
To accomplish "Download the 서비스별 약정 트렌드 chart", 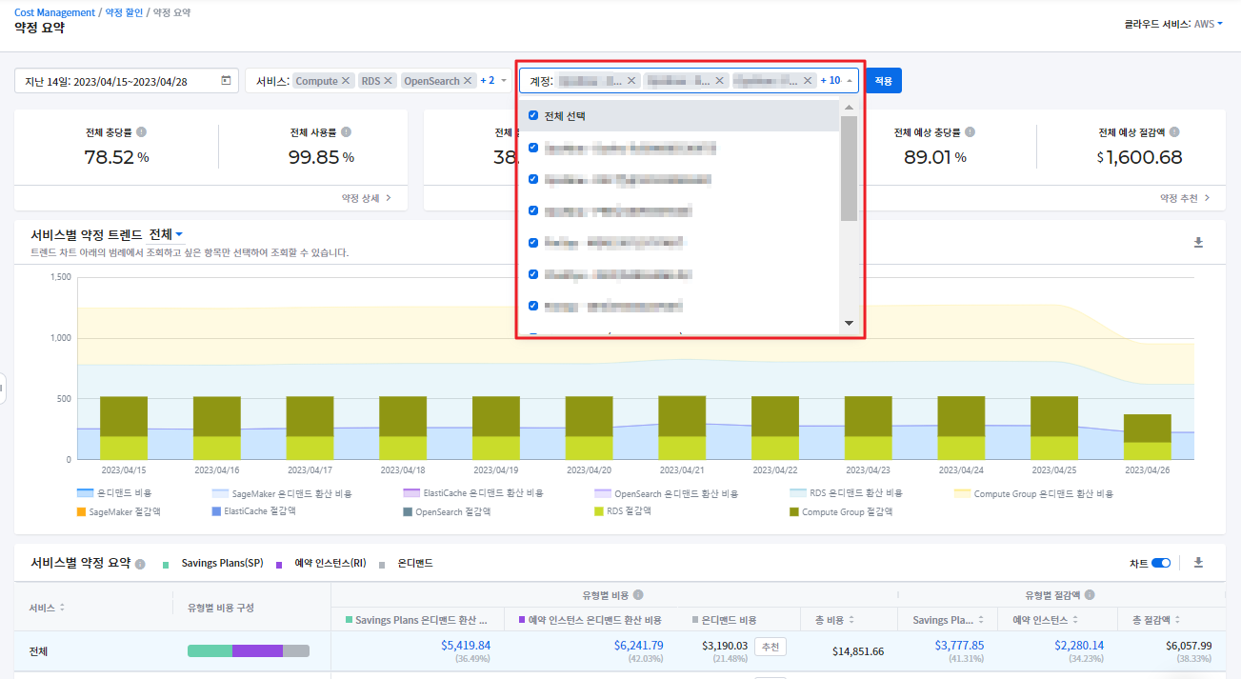I will click(x=1198, y=243).
